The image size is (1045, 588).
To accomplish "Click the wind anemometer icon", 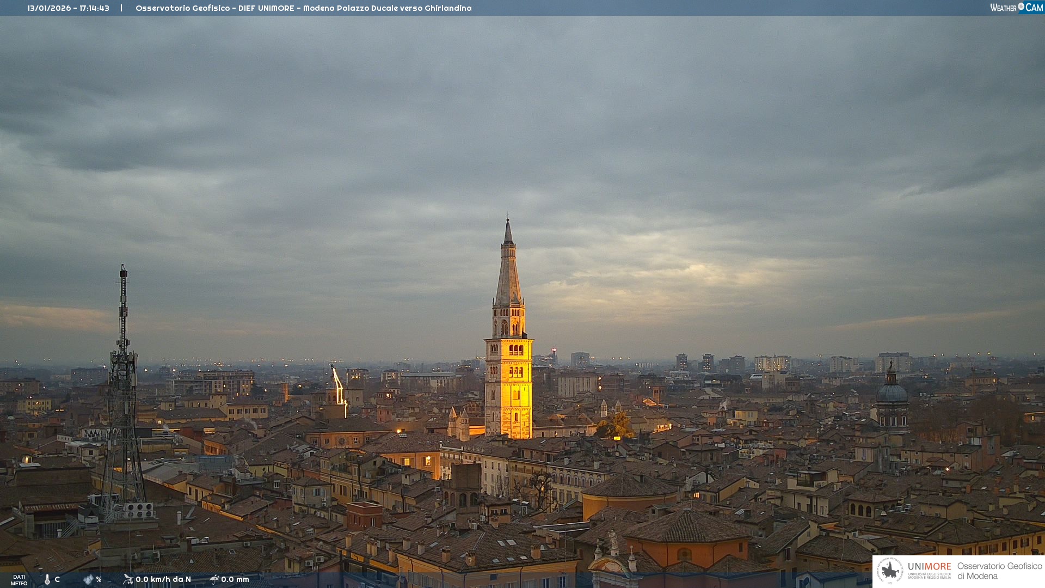I will 128,579.
